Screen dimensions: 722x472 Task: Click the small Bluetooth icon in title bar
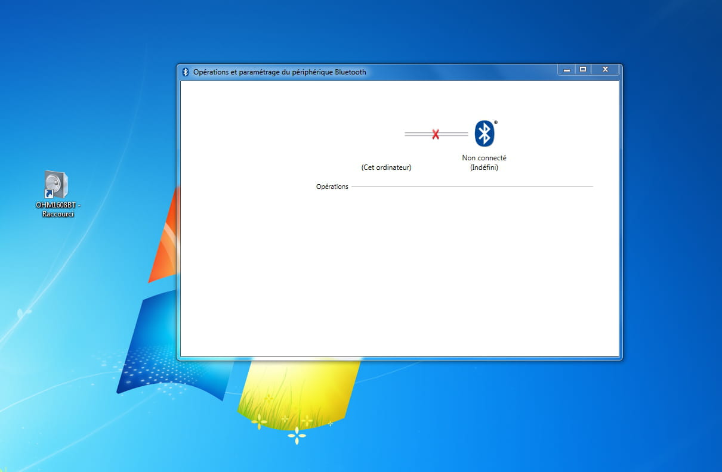pyautogui.click(x=186, y=72)
